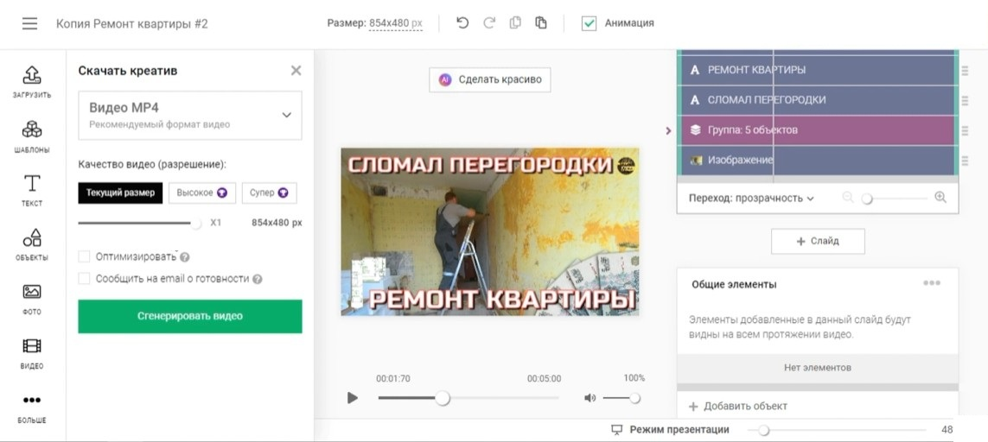Click help icon next to Оптимизировать

185,257
